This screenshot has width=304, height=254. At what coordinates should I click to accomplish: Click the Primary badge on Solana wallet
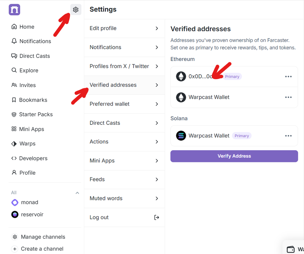click(241, 136)
